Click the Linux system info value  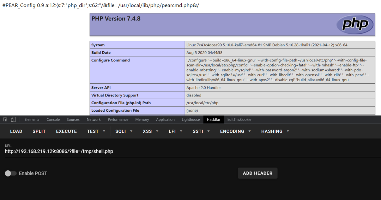coord(267,45)
